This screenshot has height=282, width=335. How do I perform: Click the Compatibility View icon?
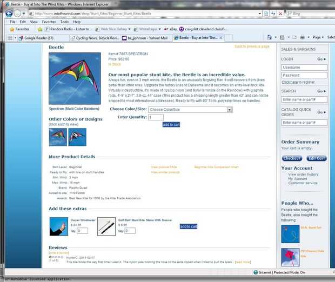pyautogui.click(x=266, y=14)
